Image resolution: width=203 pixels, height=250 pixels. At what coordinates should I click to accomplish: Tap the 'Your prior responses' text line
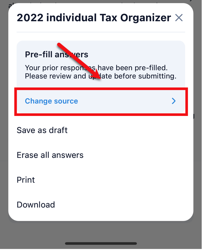[96, 68]
